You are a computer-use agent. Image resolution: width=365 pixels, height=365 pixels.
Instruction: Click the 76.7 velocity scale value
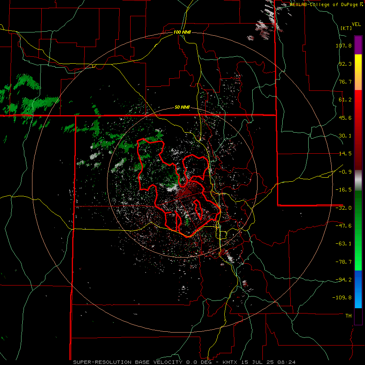[345, 82]
